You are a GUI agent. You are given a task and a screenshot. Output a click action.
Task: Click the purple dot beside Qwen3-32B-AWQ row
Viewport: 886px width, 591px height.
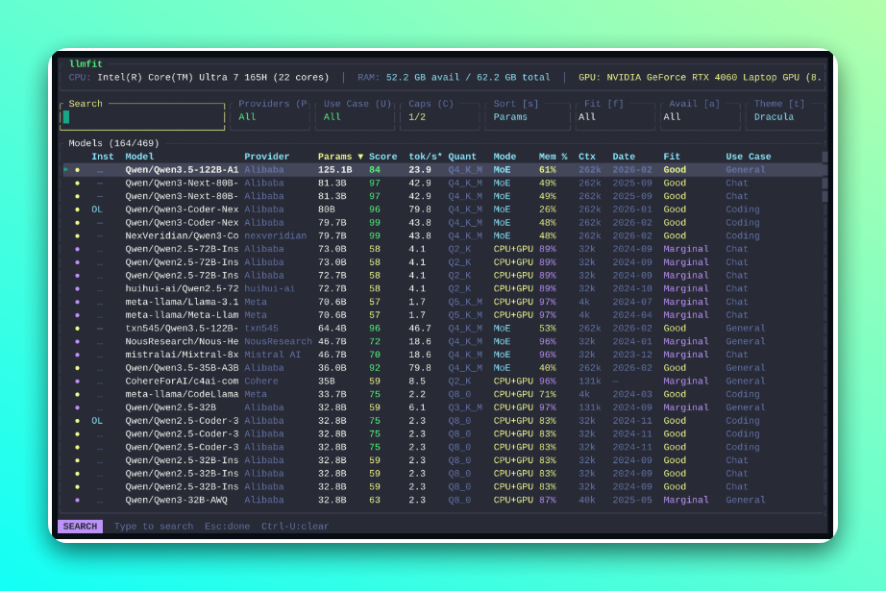[78, 501]
